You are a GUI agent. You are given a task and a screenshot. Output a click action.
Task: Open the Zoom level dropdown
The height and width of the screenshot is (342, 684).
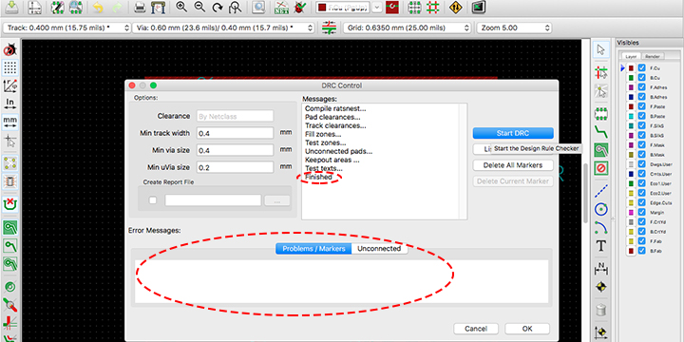(x=514, y=28)
